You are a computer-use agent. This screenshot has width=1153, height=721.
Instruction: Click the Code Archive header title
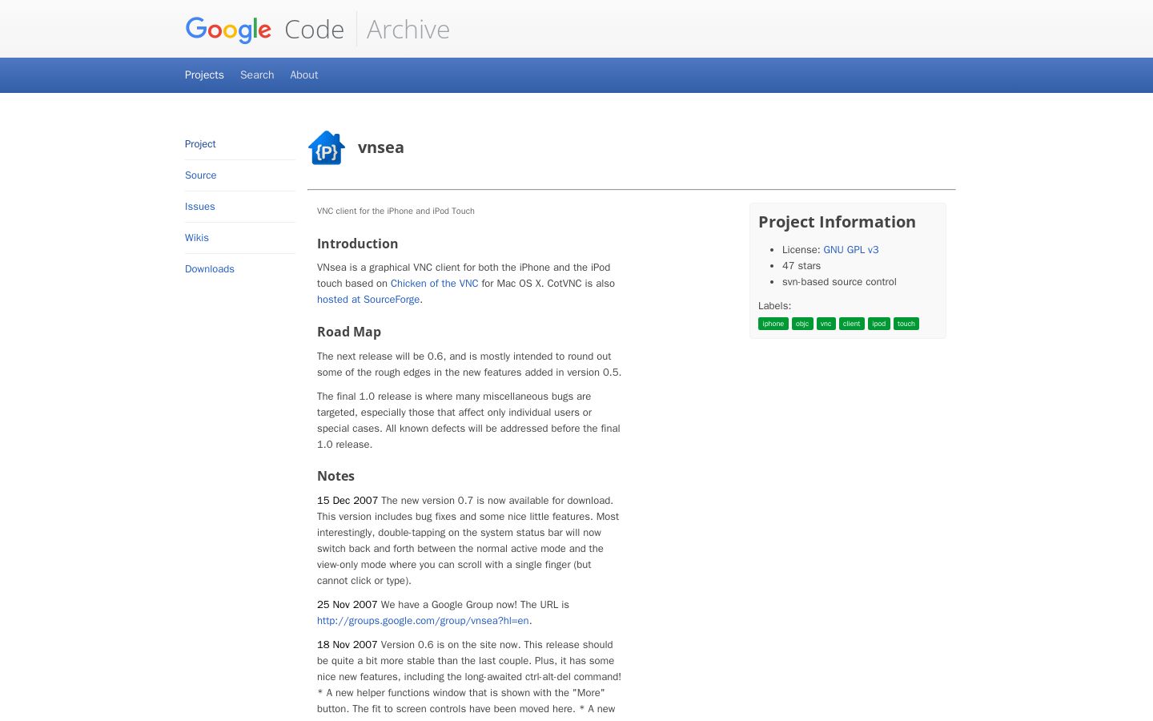(367, 30)
